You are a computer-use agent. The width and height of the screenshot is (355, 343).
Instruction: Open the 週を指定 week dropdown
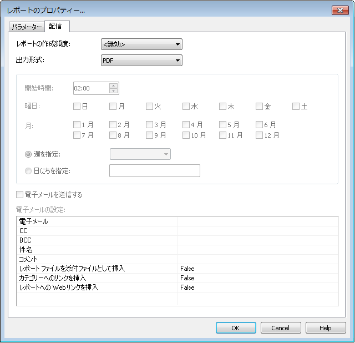(x=140, y=154)
